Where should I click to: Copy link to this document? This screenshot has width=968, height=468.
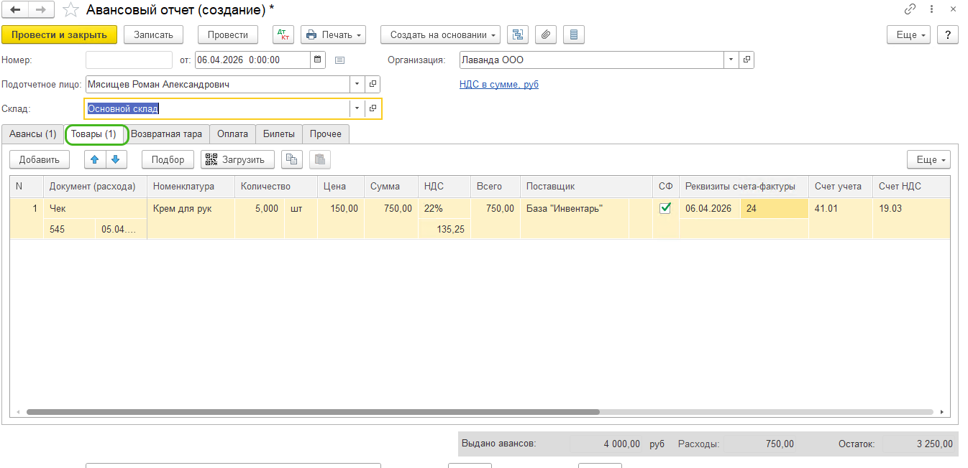(x=910, y=9)
